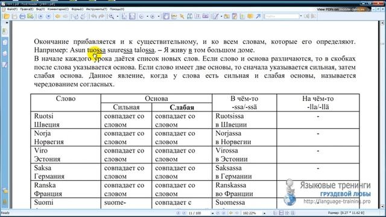This screenshot has width=386, height=217.
Task: Open the search field dropdown arrow
Action: click(301, 16)
